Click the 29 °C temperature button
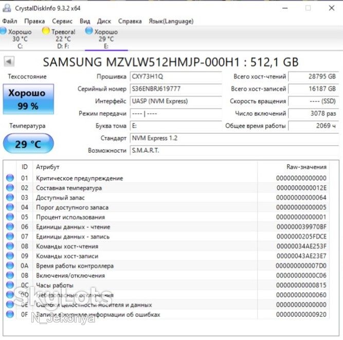This screenshot has width=343, height=340. pyautogui.click(x=28, y=144)
